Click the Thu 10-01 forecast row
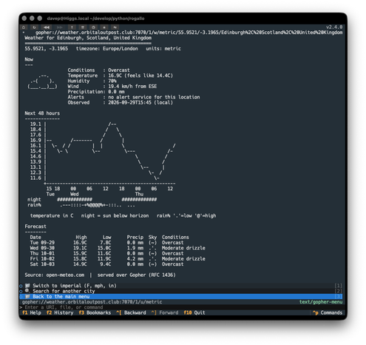 click(x=106, y=253)
